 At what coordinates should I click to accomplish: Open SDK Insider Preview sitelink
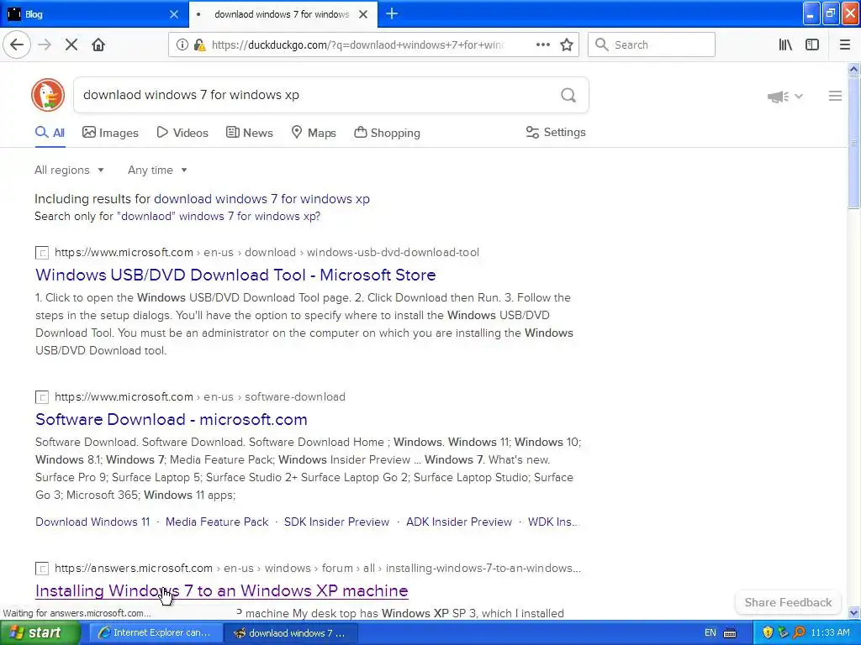(x=336, y=522)
